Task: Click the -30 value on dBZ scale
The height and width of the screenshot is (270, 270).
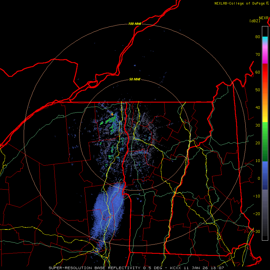Action: click(x=256, y=232)
